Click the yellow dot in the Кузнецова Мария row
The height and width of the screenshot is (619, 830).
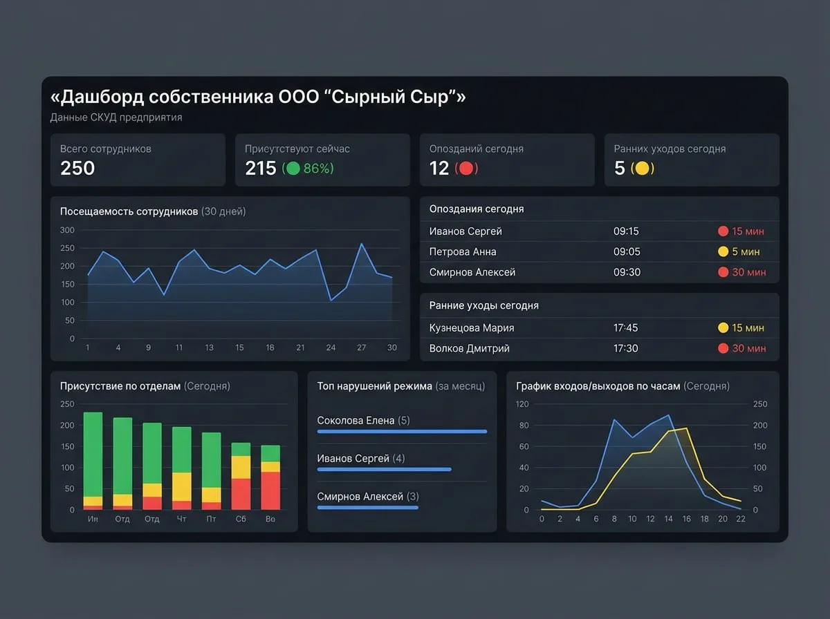(x=723, y=328)
